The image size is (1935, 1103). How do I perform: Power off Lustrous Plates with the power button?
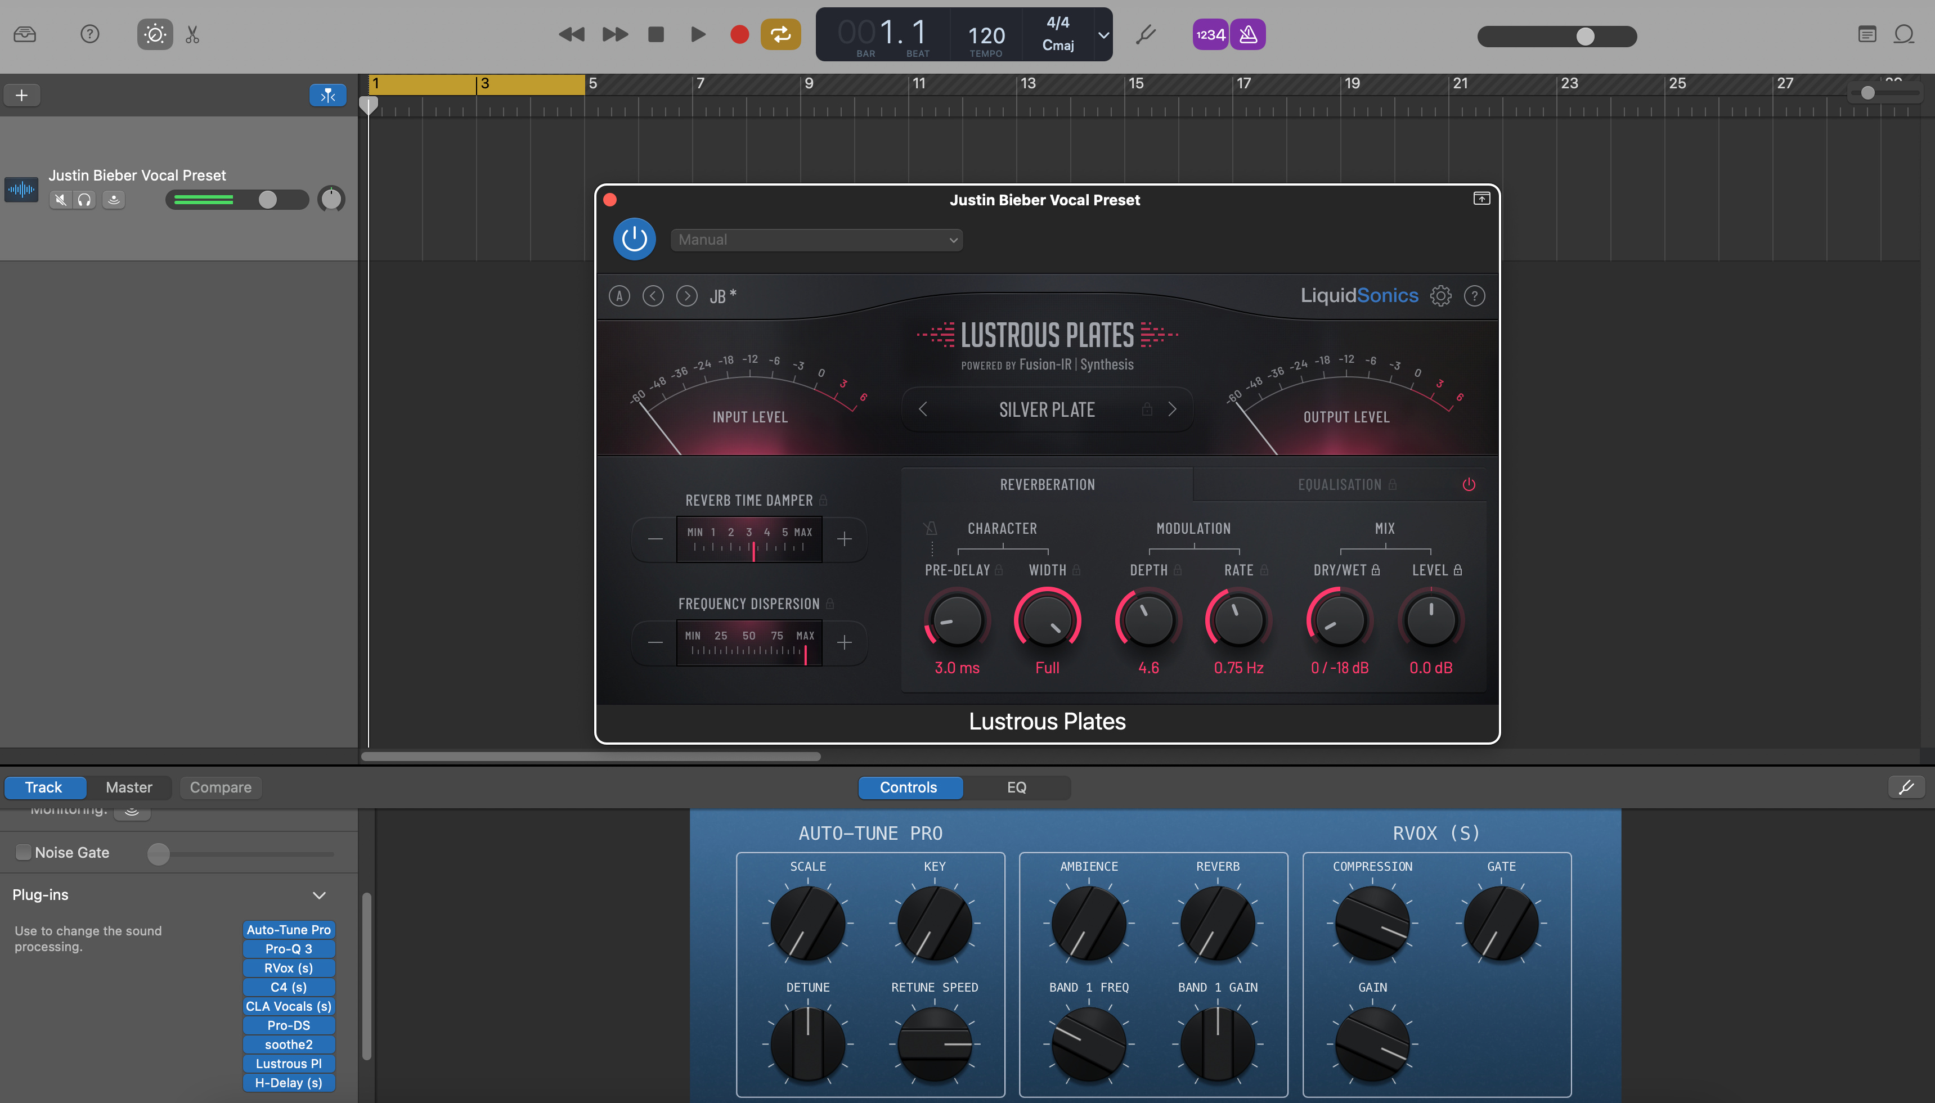pyautogui.click(x=634, y=238)
